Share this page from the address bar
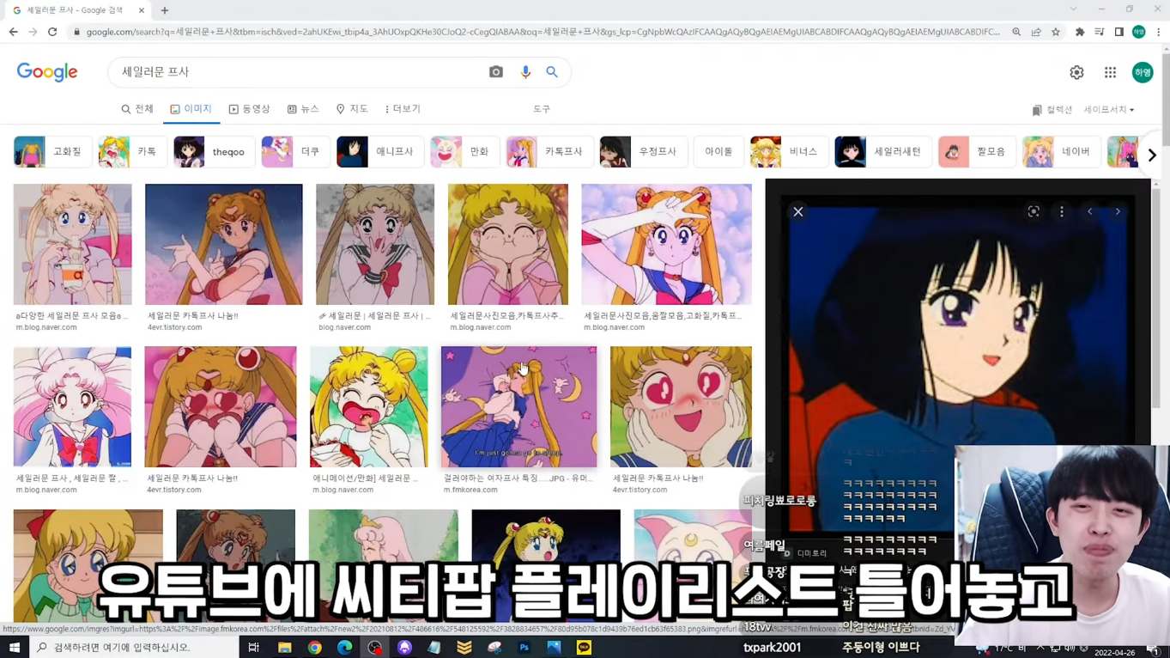 pos(1036,32)
